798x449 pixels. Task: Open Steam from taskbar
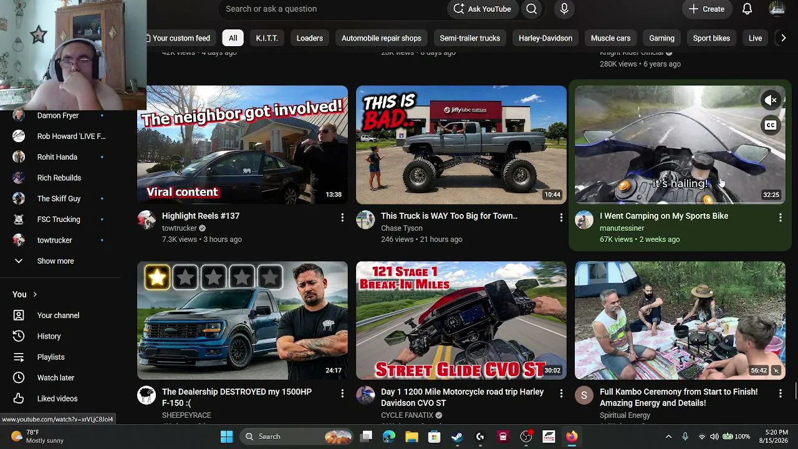click(x=457, y=437)
